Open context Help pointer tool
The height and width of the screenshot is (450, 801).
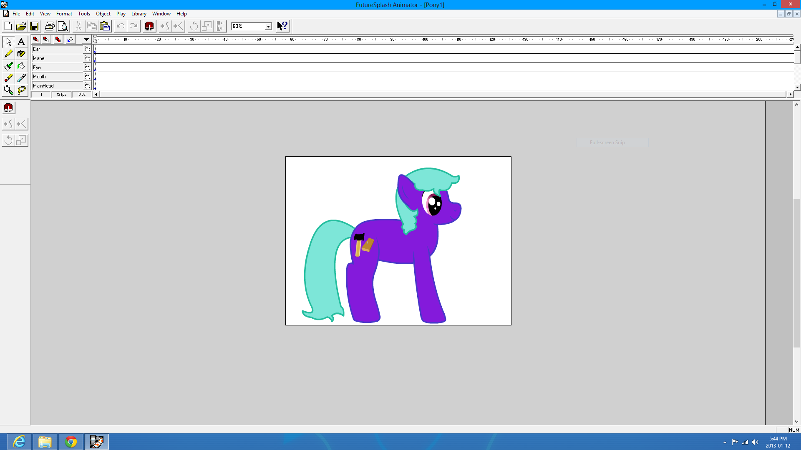(282, 26)
